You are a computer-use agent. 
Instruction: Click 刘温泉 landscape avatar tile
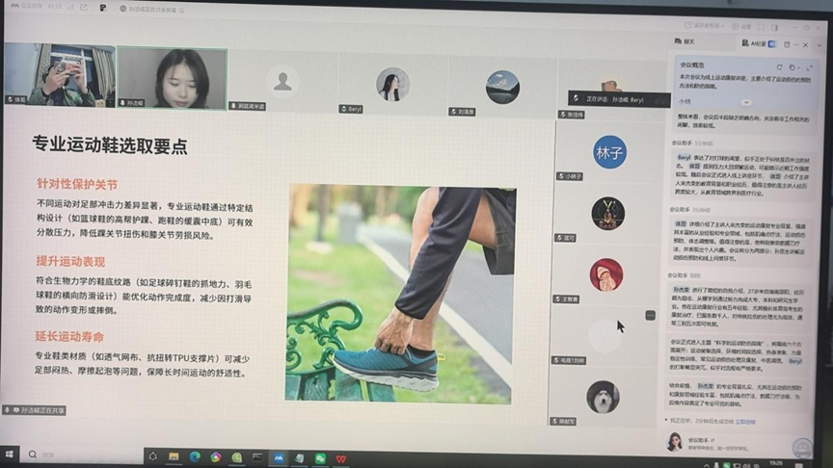tap(502, 86)
